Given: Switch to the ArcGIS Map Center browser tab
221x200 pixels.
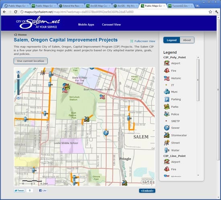Looking at the screenshot, I should coord(98,6).
